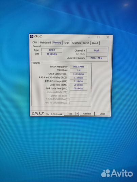Click the 16 GBytes size field
Image resolution: width=137 pixels, height=182 pixels.
click(52, 54)
